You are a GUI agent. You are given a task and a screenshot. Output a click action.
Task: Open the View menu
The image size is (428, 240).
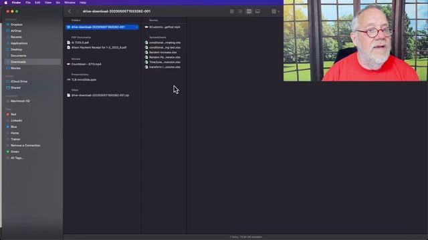pos(48,3)
